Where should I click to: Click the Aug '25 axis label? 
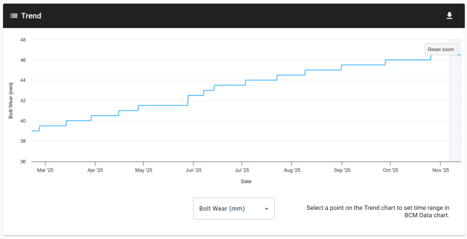coord(292,170)
